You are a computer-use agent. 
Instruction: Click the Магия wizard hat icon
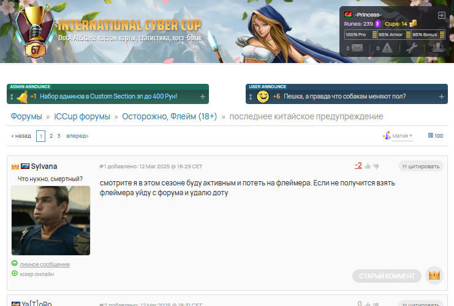click(x=387, y=135)
